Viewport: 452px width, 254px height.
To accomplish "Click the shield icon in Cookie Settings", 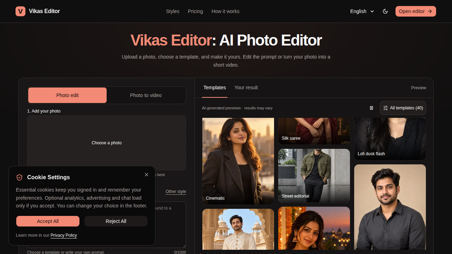I will (19, 177).
